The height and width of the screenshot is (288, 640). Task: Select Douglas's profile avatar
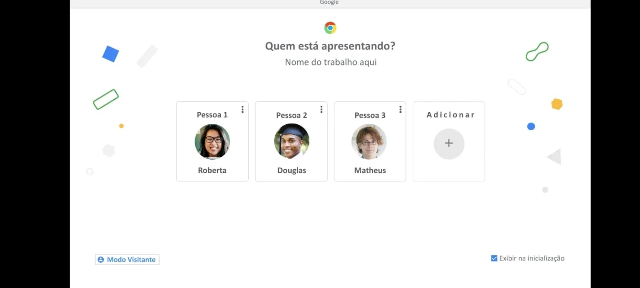point(292,141)
